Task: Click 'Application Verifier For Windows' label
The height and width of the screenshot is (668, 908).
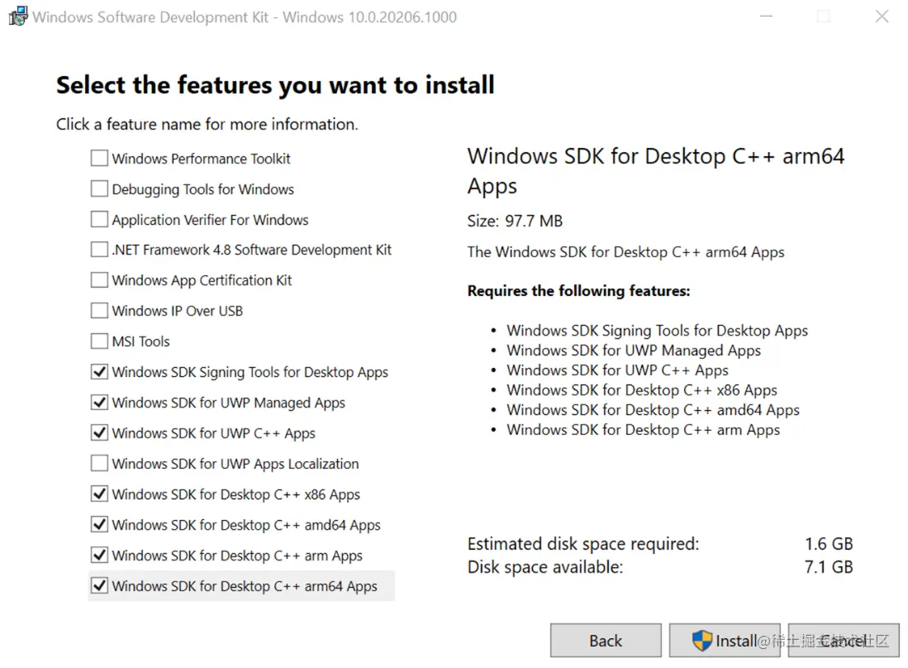Action: tap(210, 220)
